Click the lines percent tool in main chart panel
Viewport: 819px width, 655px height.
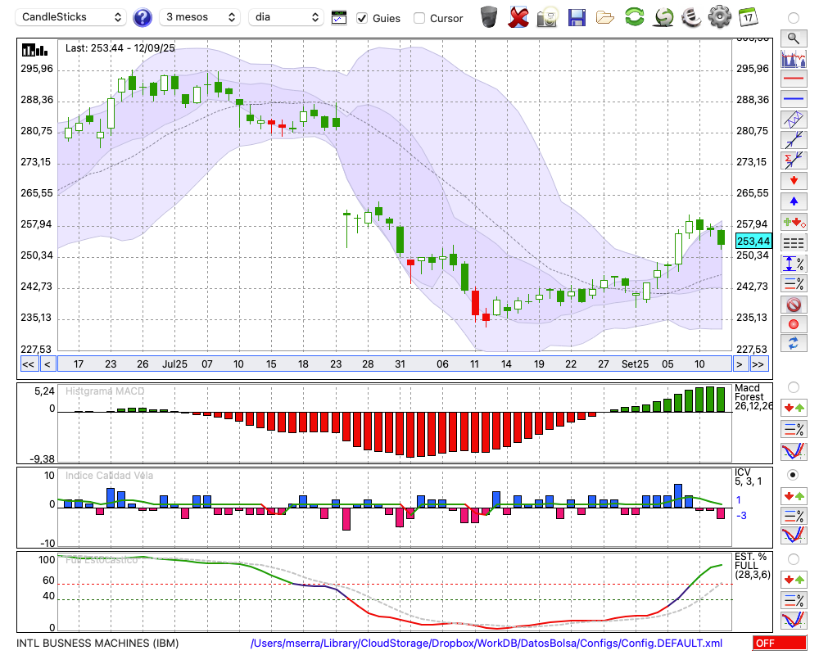(x=794, y=283)
